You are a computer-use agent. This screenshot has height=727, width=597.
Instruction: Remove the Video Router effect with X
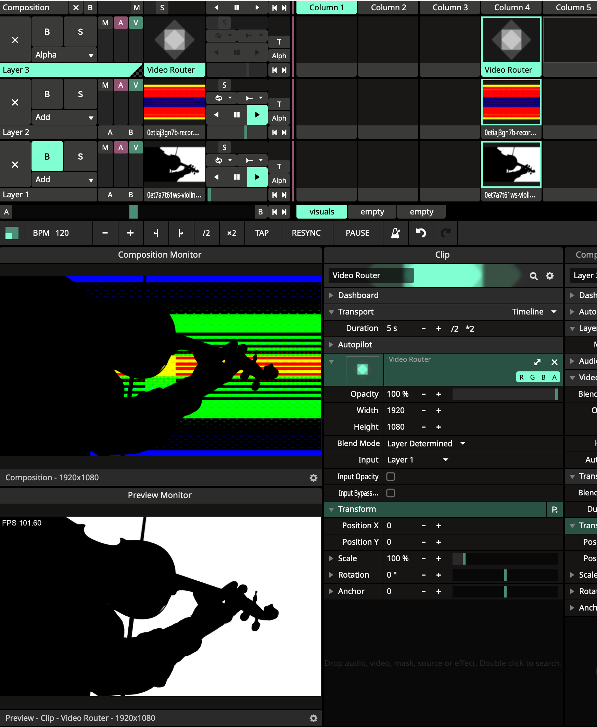554,362
